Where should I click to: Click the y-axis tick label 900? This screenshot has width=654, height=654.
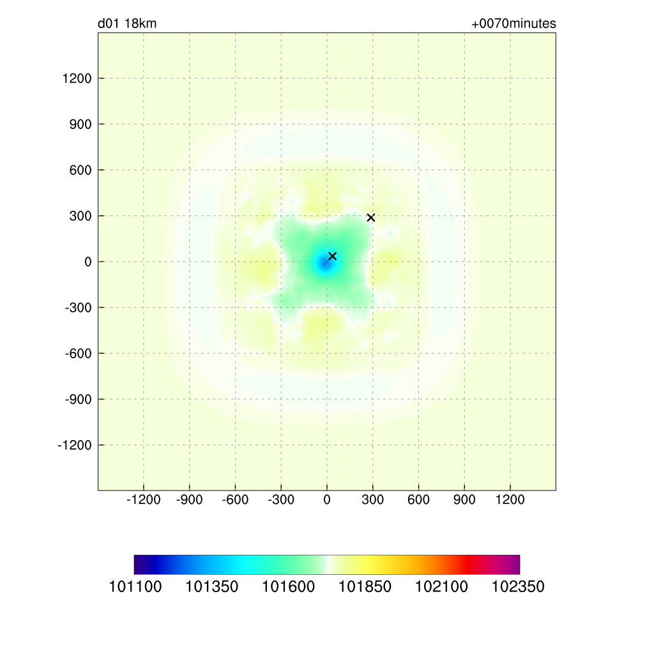[80, 125]
